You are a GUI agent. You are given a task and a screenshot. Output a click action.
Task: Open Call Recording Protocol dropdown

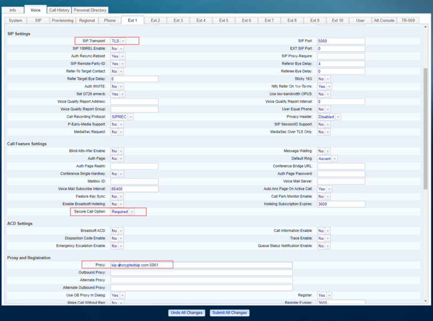(122, 117)
